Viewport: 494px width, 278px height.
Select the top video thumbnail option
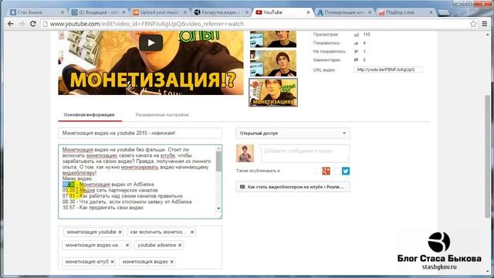click(272, 39)
